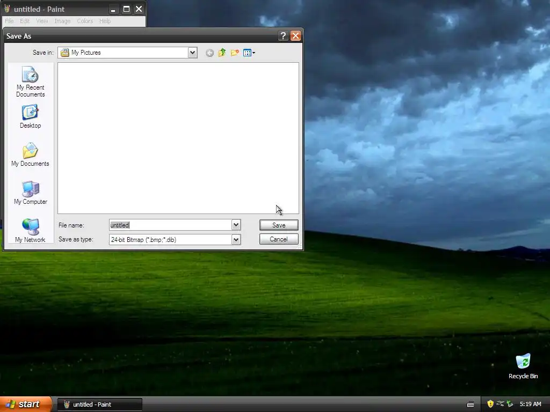Click the Paint icon in the title bar
The image size is (550, 412).
pos(7,9)
